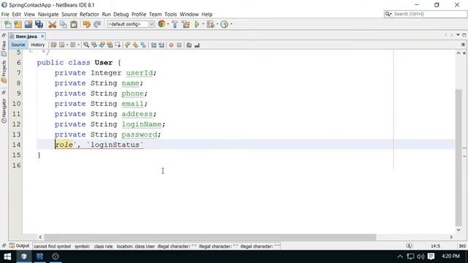Go to the Next Bookmark icon
468x263 pixels.
tap(135, 45)
